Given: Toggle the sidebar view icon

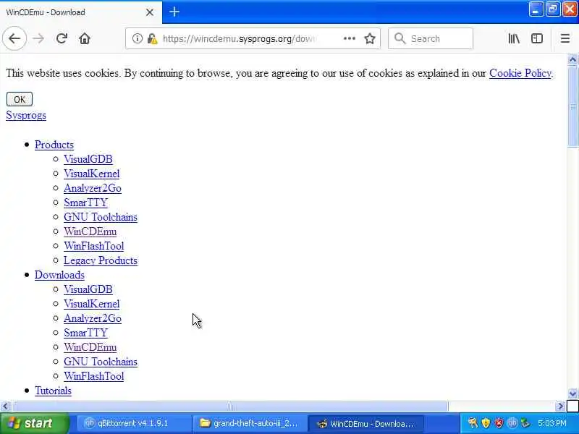Looking at the screenshot, I should pos(537,38).
